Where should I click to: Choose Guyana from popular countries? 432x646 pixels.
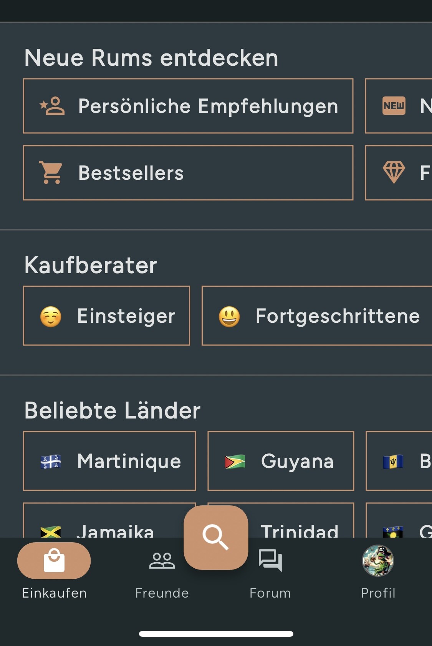pos(281,461)
